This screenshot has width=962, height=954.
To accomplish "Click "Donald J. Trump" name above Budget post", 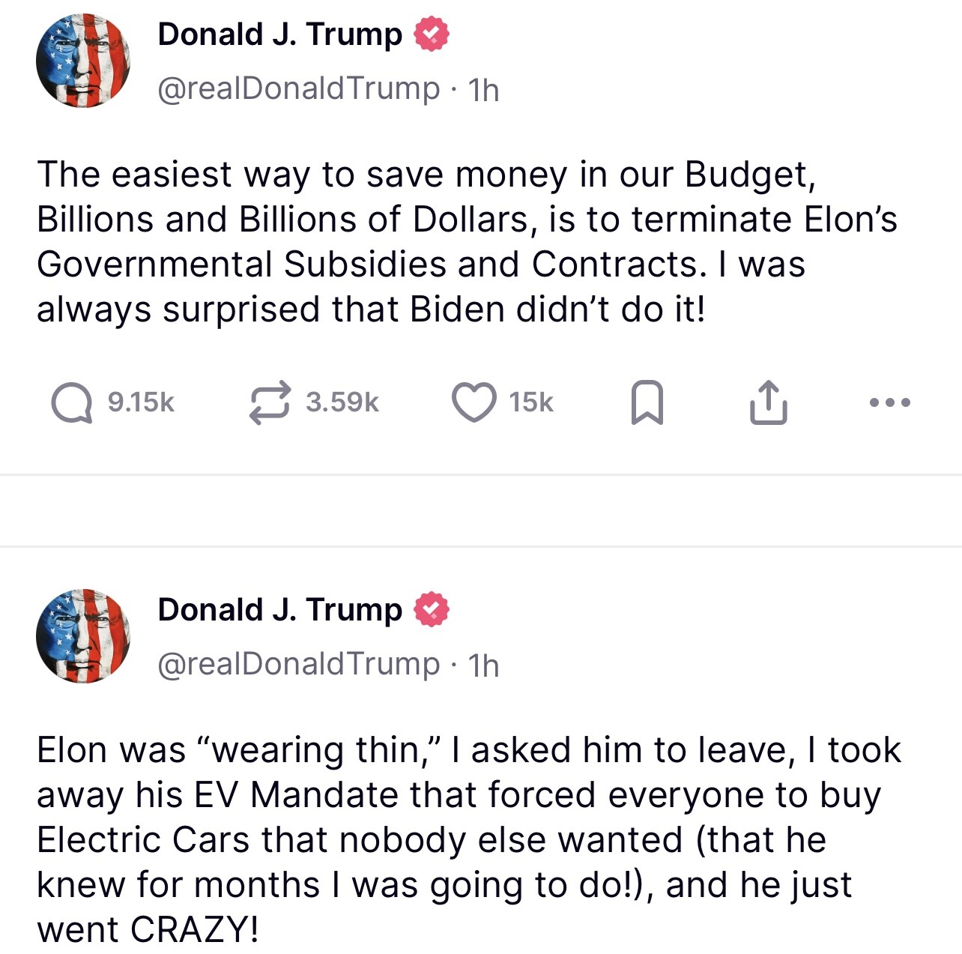I will [x=279, y=34].
